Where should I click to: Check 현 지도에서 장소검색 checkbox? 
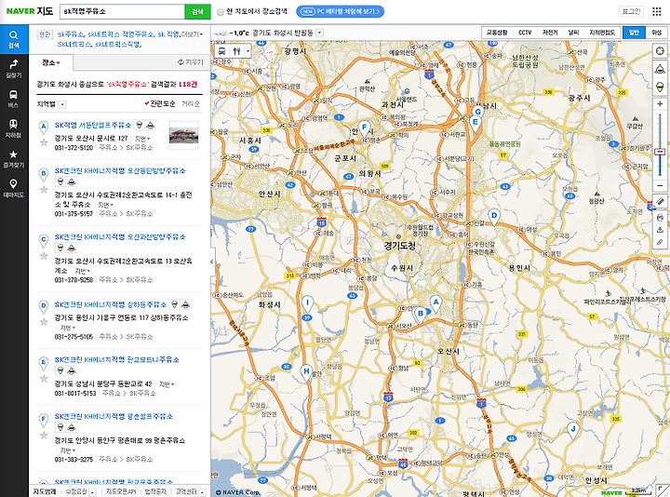click(x=221, y=12)
